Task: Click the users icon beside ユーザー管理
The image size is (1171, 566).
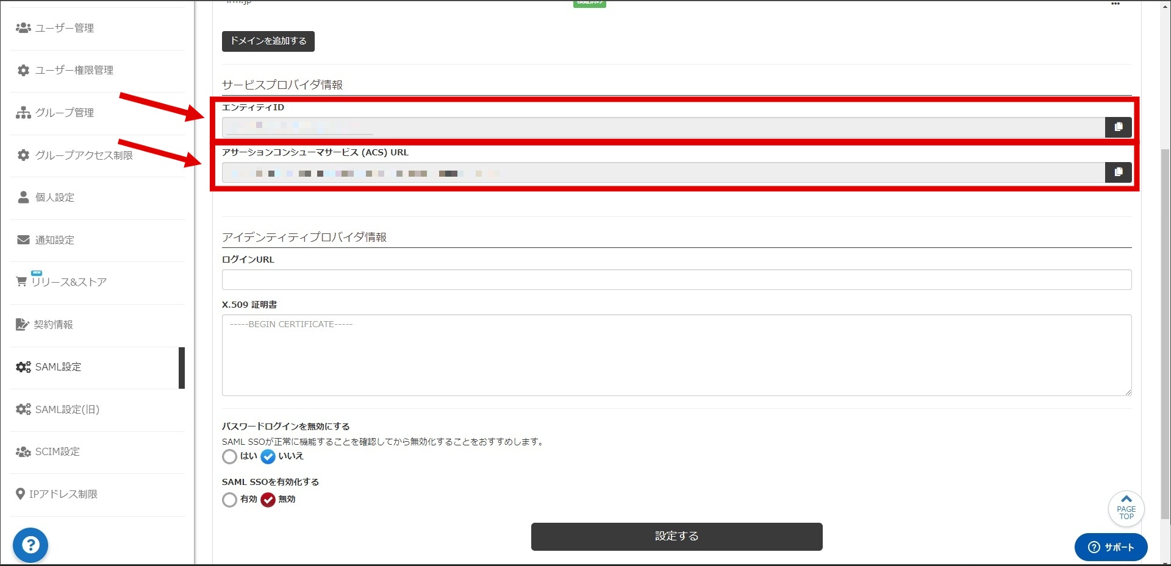Action: (x=23, y=28)
